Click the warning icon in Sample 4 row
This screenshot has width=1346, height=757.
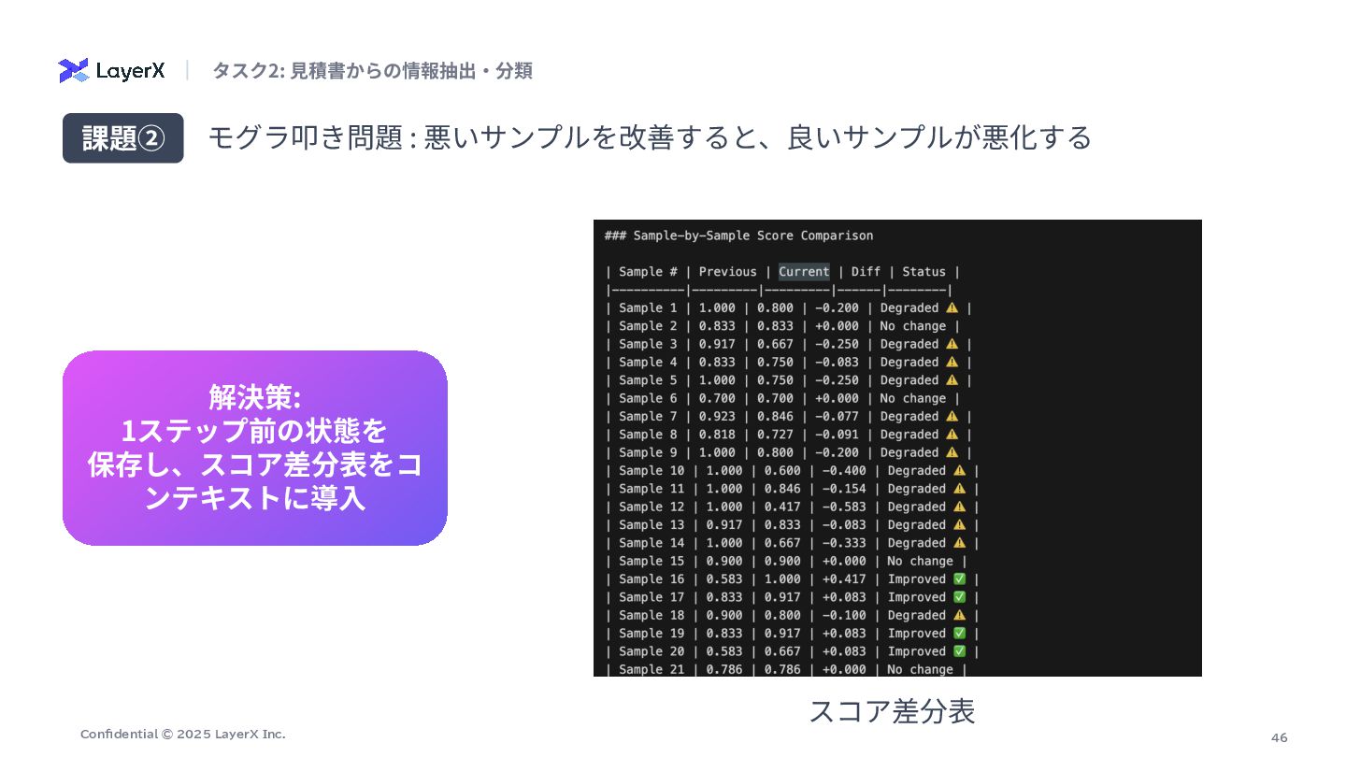[952, 362]
